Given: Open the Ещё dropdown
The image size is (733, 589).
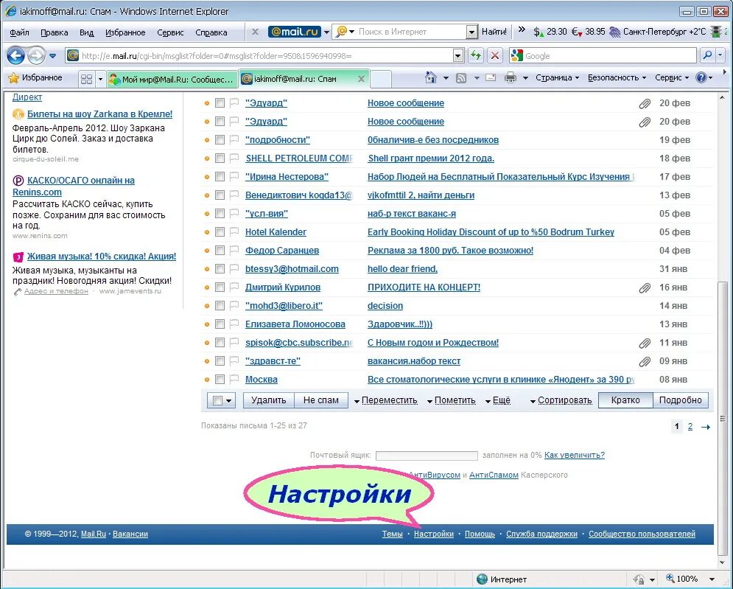Looking at the screenshot, I should (x=498, y=400).
